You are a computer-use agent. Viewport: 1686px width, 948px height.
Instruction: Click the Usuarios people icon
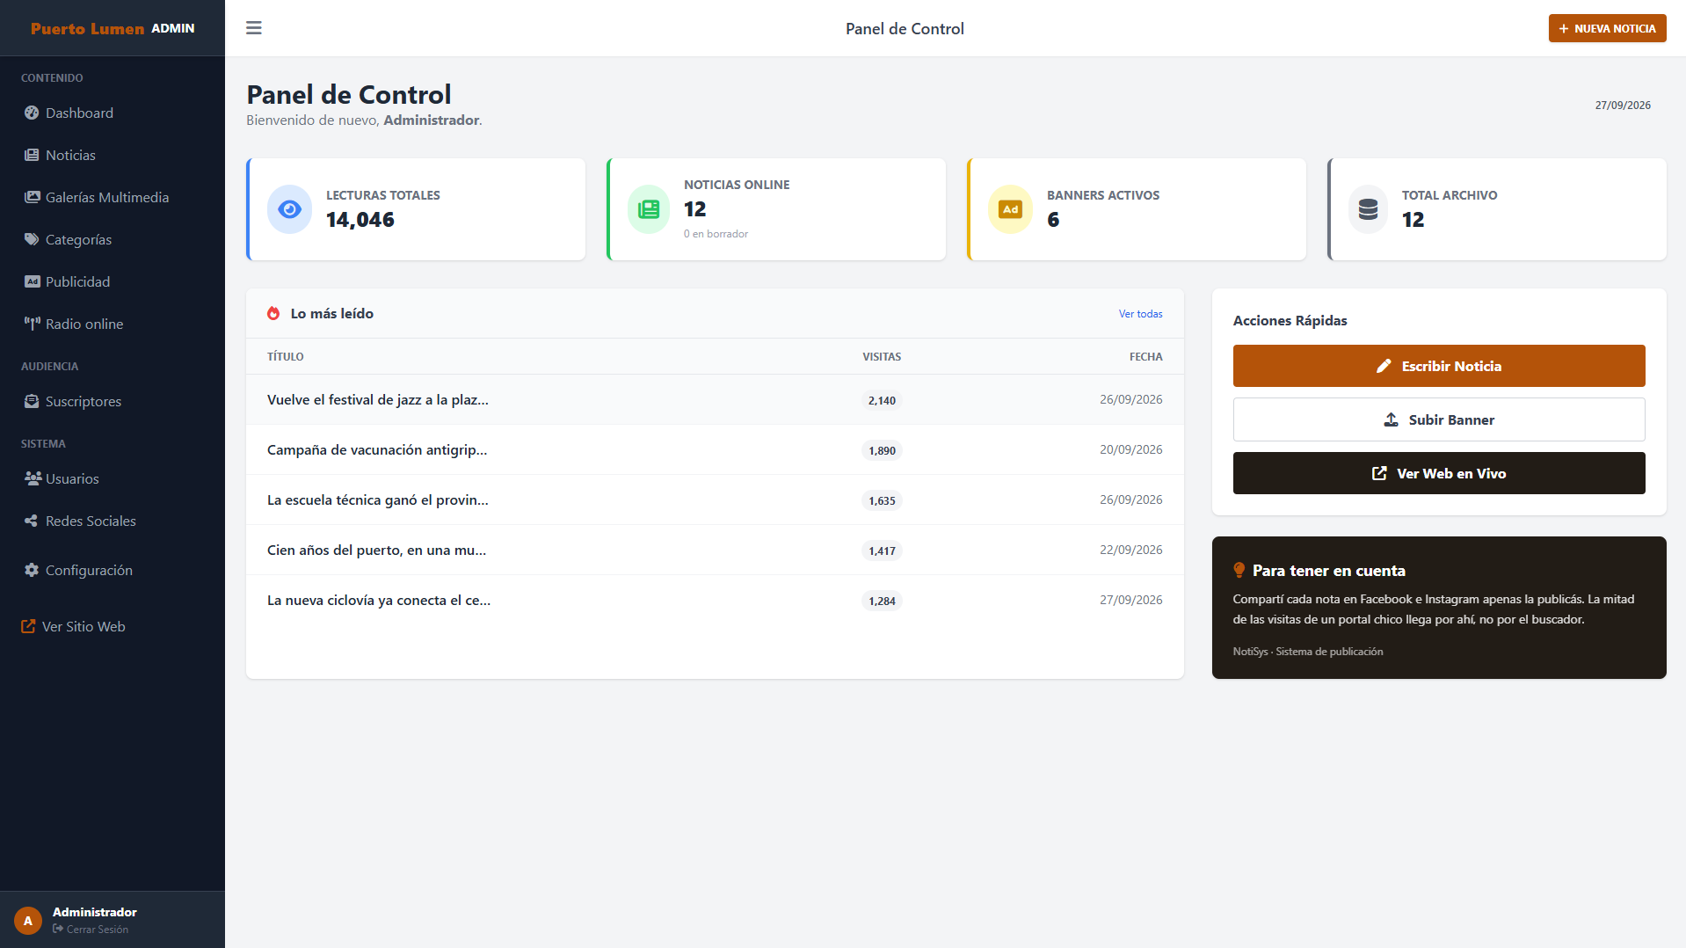[x=33, y=478]
